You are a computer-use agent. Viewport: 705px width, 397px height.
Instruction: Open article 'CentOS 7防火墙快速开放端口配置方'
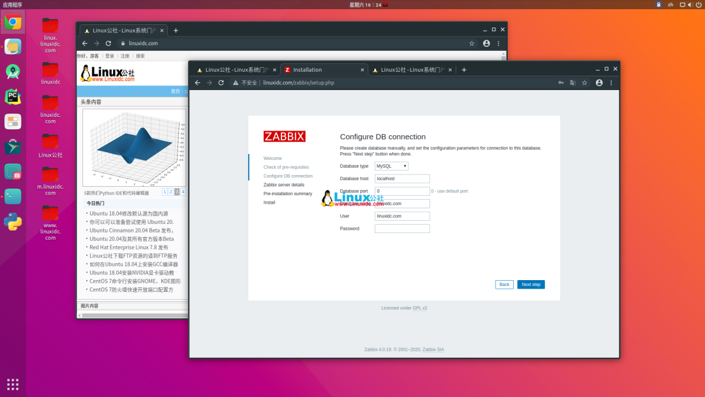coord(131,289)
